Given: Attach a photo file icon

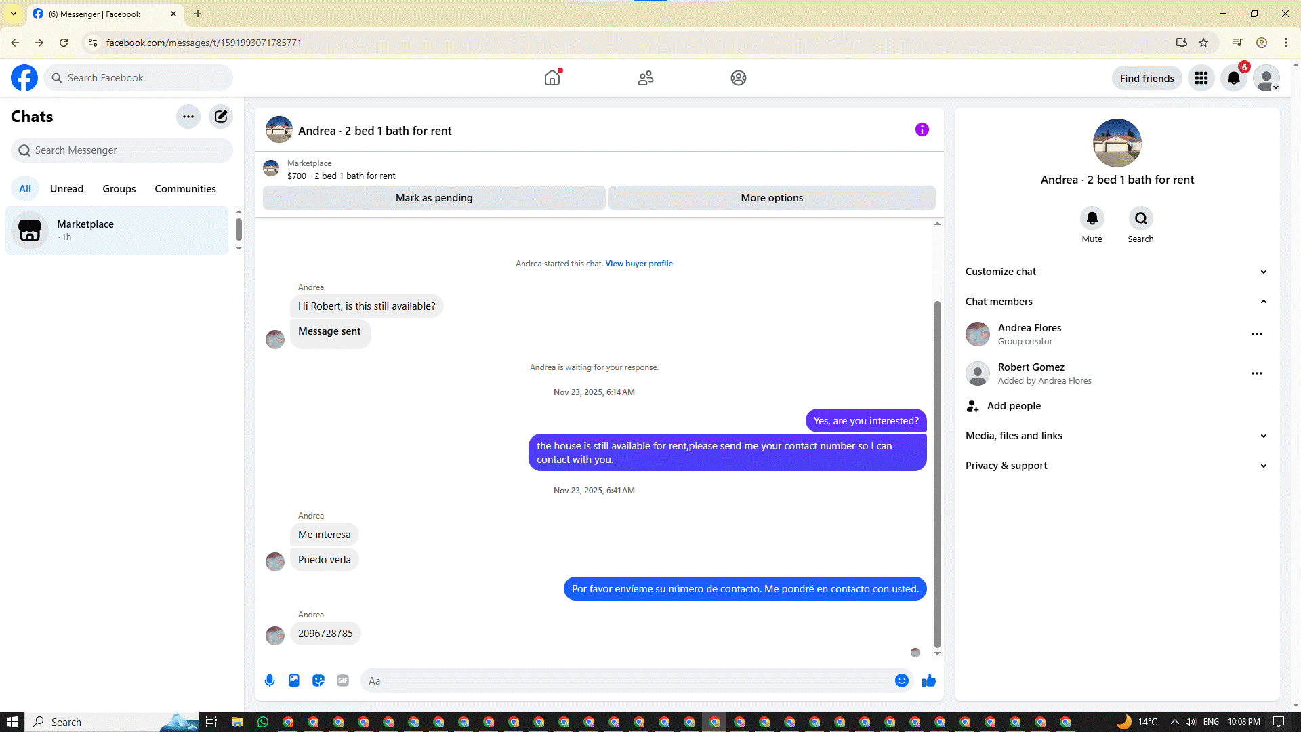Looking at the screenshot, I should click(x=294, y=680).
